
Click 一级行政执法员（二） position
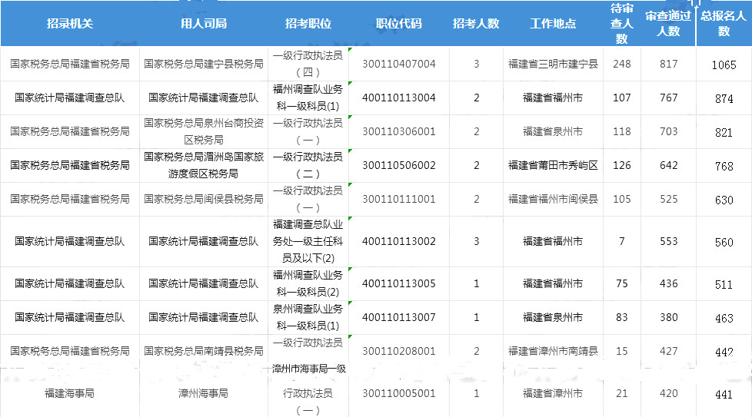(308, 165)
